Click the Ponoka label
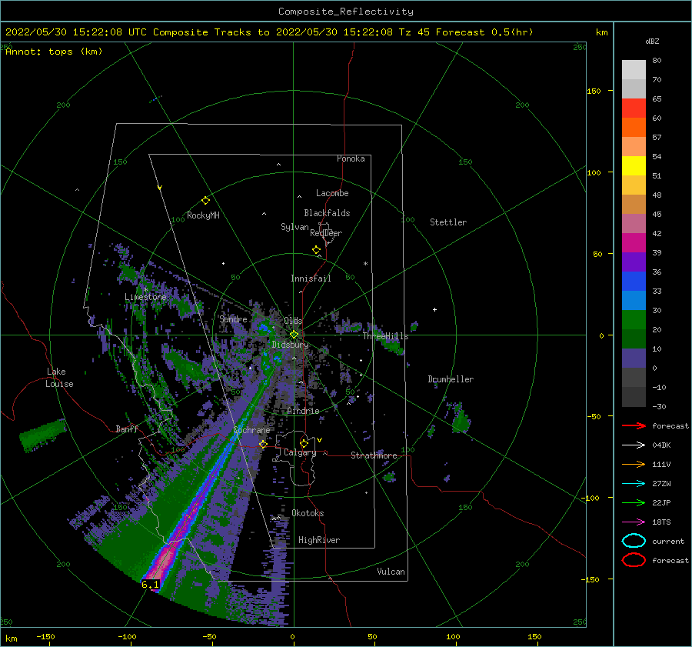 [x=351, y=158]
